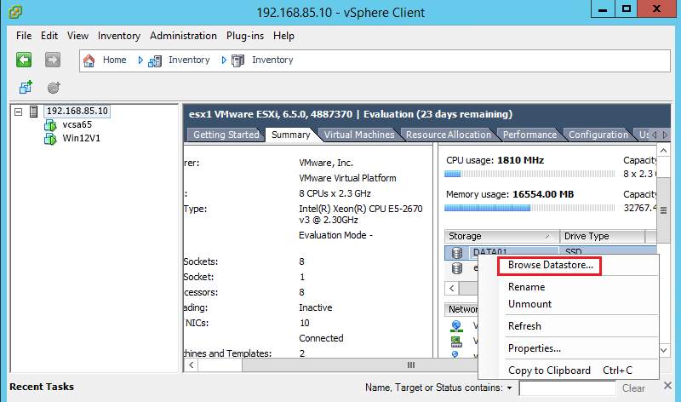This screenshot has height=402, width=681.
Task: Click the resources panel scroll-up arrow
Action: coord(663,151)
